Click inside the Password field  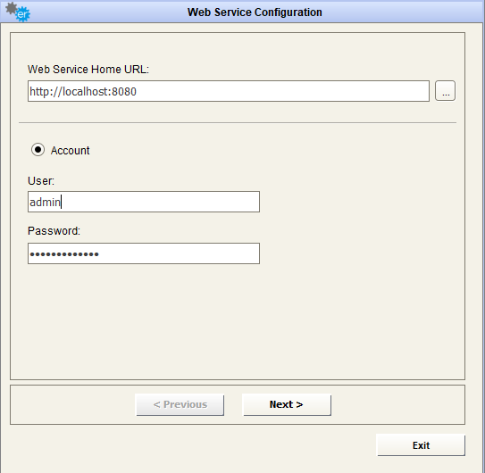[x=144, y=253]
